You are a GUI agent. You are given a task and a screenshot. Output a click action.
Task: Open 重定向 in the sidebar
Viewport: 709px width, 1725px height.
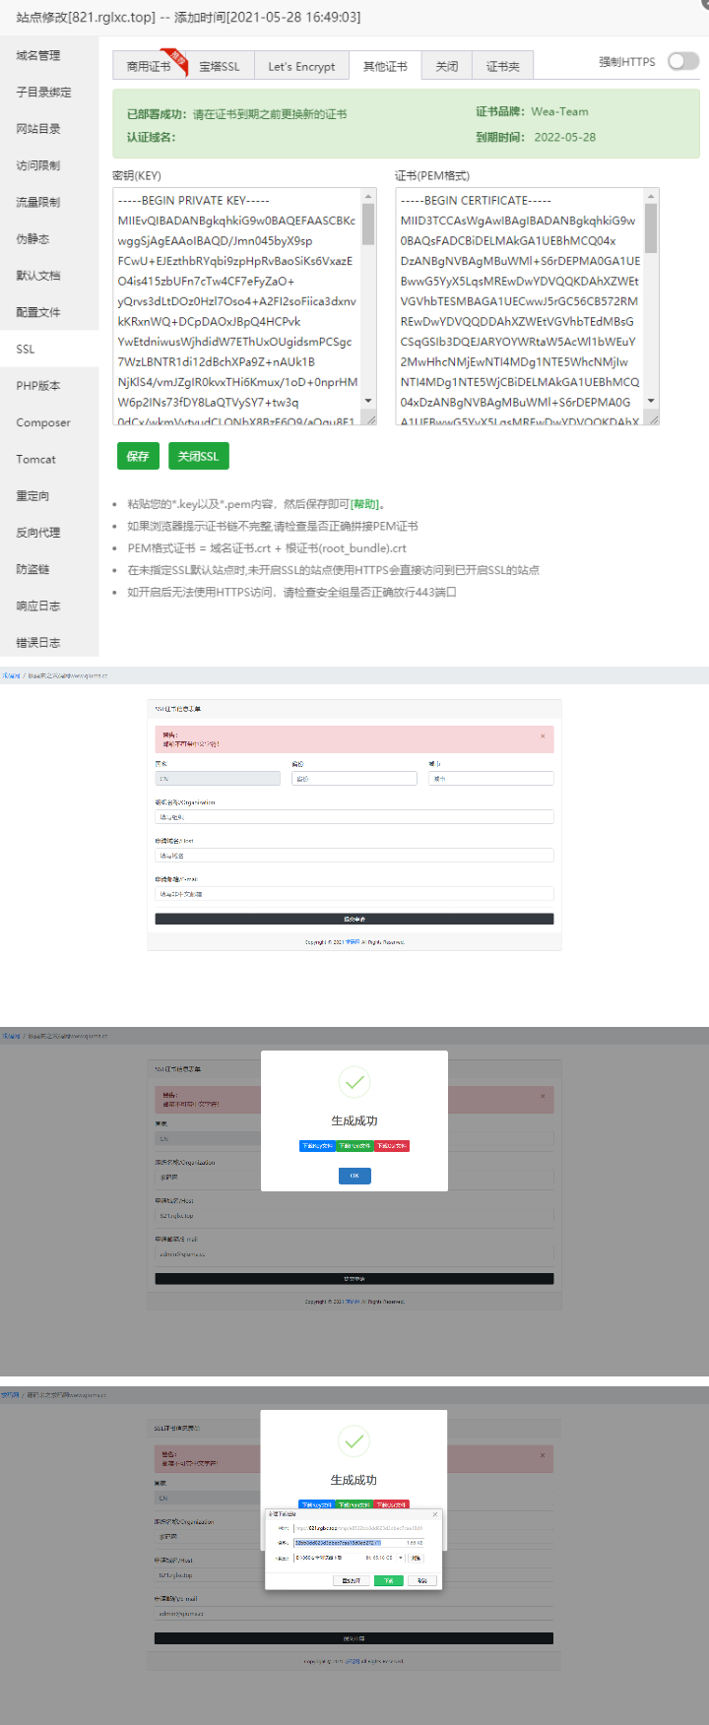49,496
